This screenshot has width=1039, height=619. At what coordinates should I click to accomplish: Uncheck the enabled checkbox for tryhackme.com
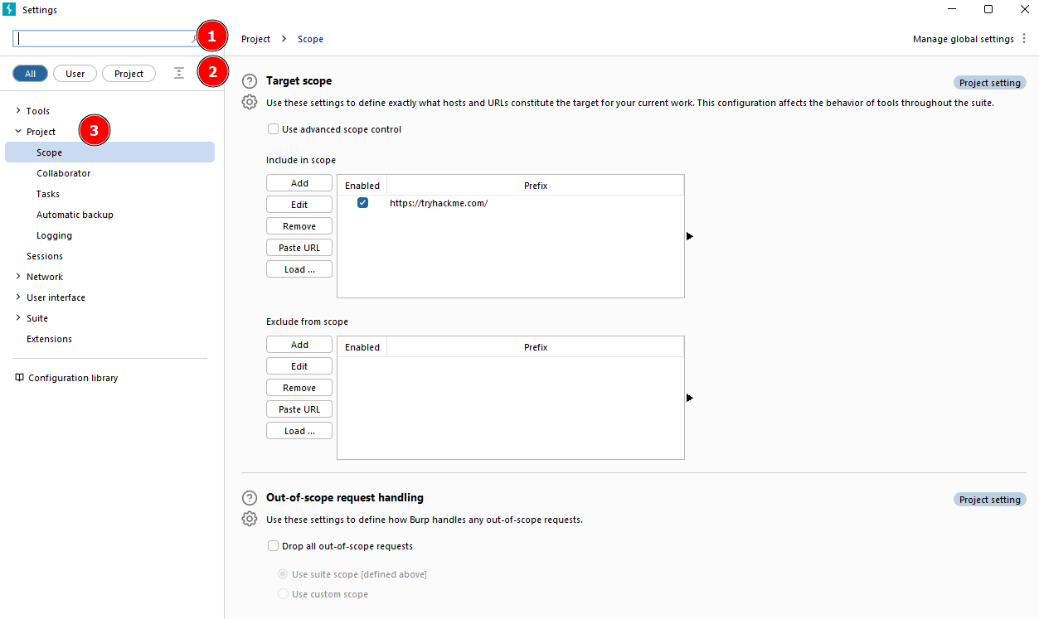362,202
